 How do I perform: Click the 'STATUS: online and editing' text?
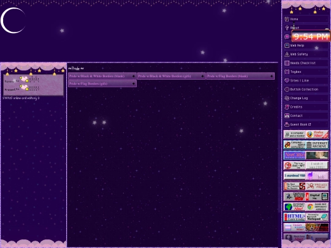(21, 98)
